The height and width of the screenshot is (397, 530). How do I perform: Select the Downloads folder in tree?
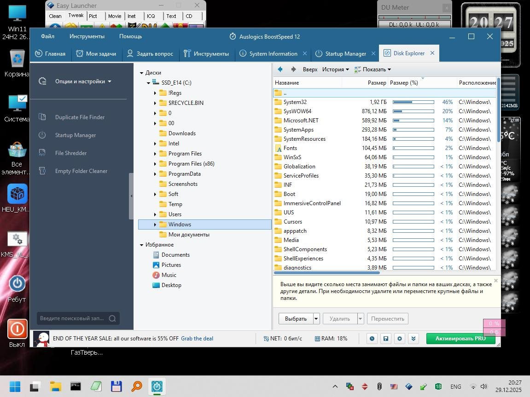click(x=182, y=133)
